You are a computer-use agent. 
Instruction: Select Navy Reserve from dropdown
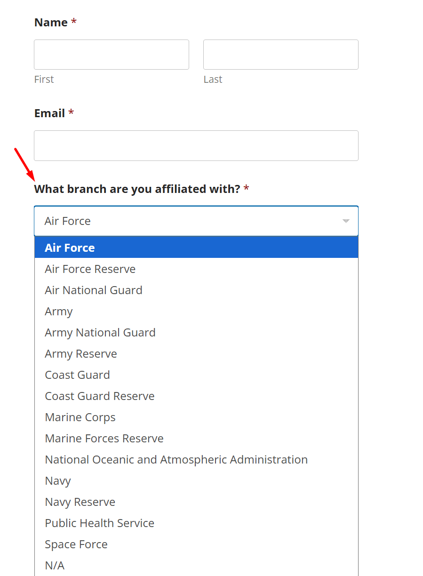pos(80,502)
